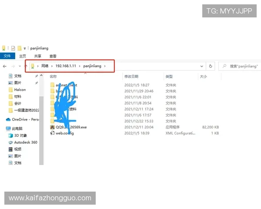This screenshot has height=209, width=261.
Task: Sort by the 大小 column header
Action: (203, 76)
